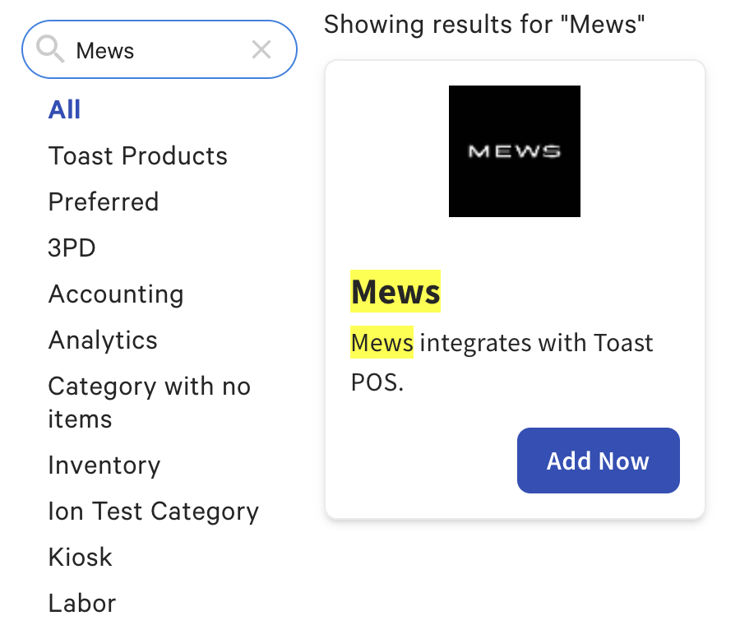Screen dimensions: 740x625
Task: Select the Analytics category
Action: pos(103,340)
